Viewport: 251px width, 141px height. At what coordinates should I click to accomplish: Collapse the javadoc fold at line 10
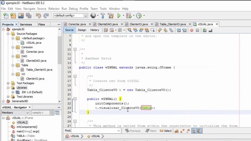pyautogui.click(x=75, y=49)
